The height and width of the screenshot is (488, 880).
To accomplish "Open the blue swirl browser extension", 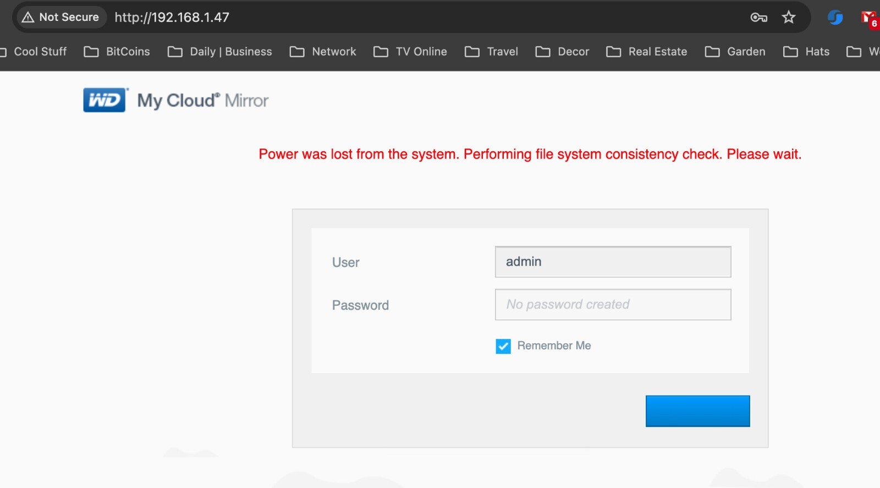I will point(835,18).
